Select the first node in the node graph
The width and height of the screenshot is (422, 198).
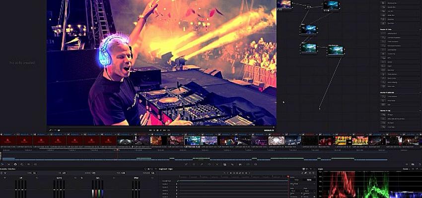(x=284, y=4)
